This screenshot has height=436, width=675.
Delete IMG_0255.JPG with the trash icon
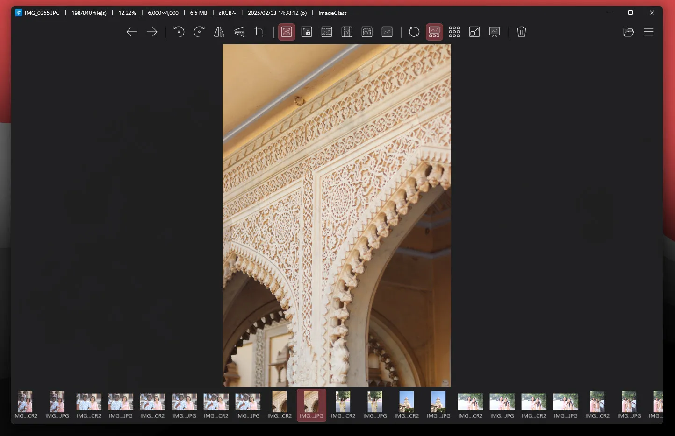522,32
